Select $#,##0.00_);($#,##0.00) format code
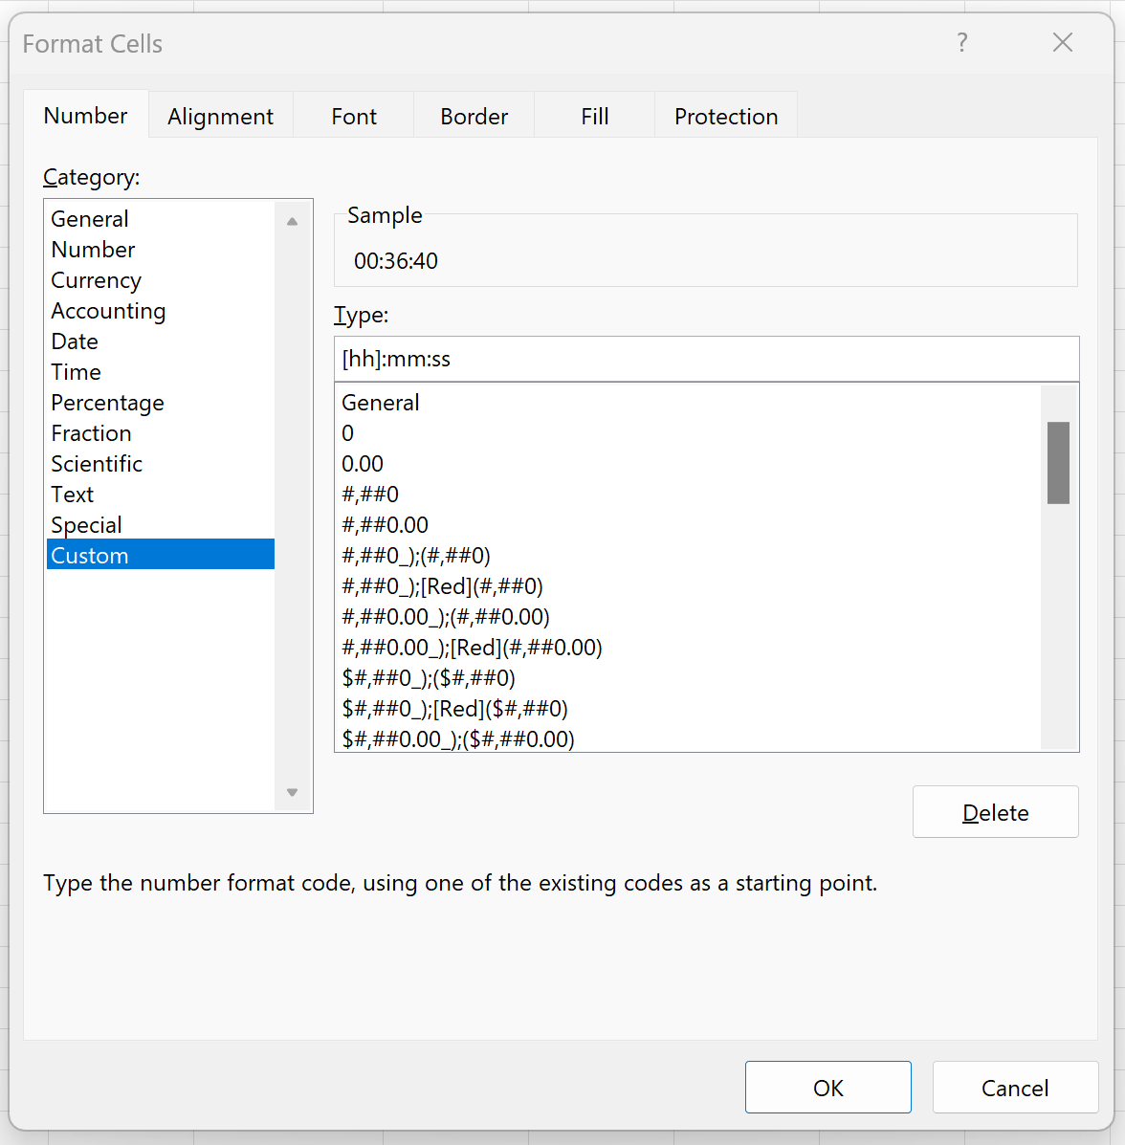This screenshot has height=1145, width=1125. tap(688, 738)
